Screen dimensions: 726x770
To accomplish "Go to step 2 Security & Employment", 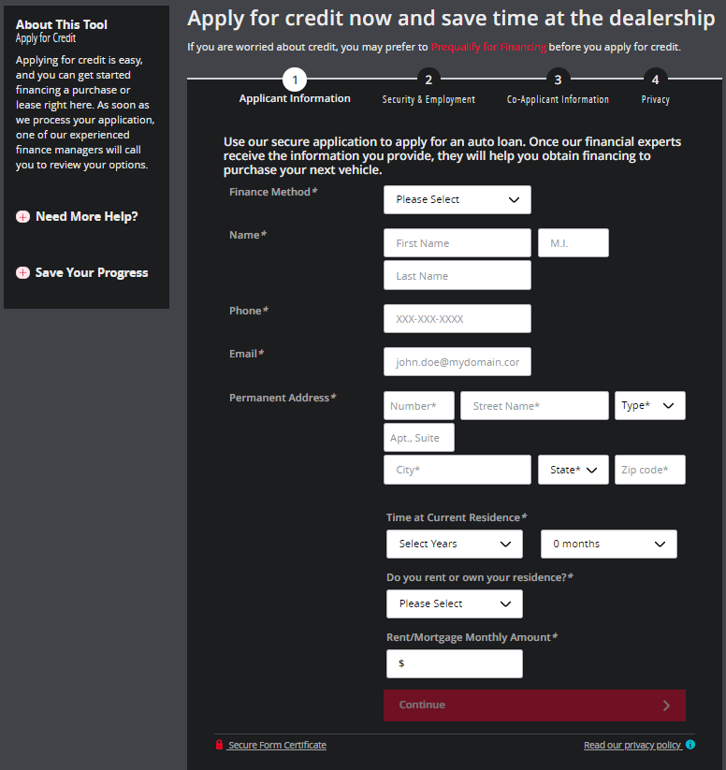I will [428, 80].
